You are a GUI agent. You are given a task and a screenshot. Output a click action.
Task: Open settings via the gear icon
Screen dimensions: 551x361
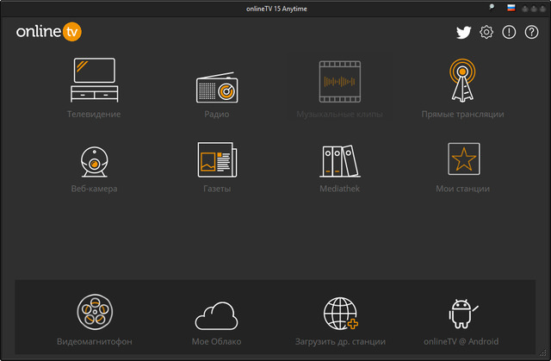point(486,33)
